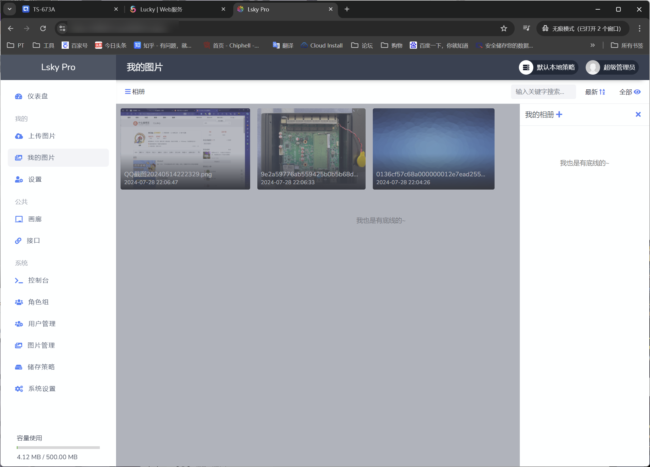Open the 超级管理员 user menu

pos(612,67)
